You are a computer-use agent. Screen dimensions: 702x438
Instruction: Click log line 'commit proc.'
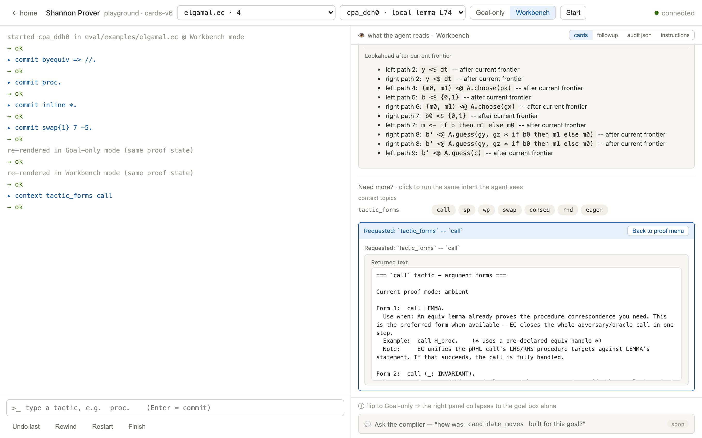[x=38, y=82]
